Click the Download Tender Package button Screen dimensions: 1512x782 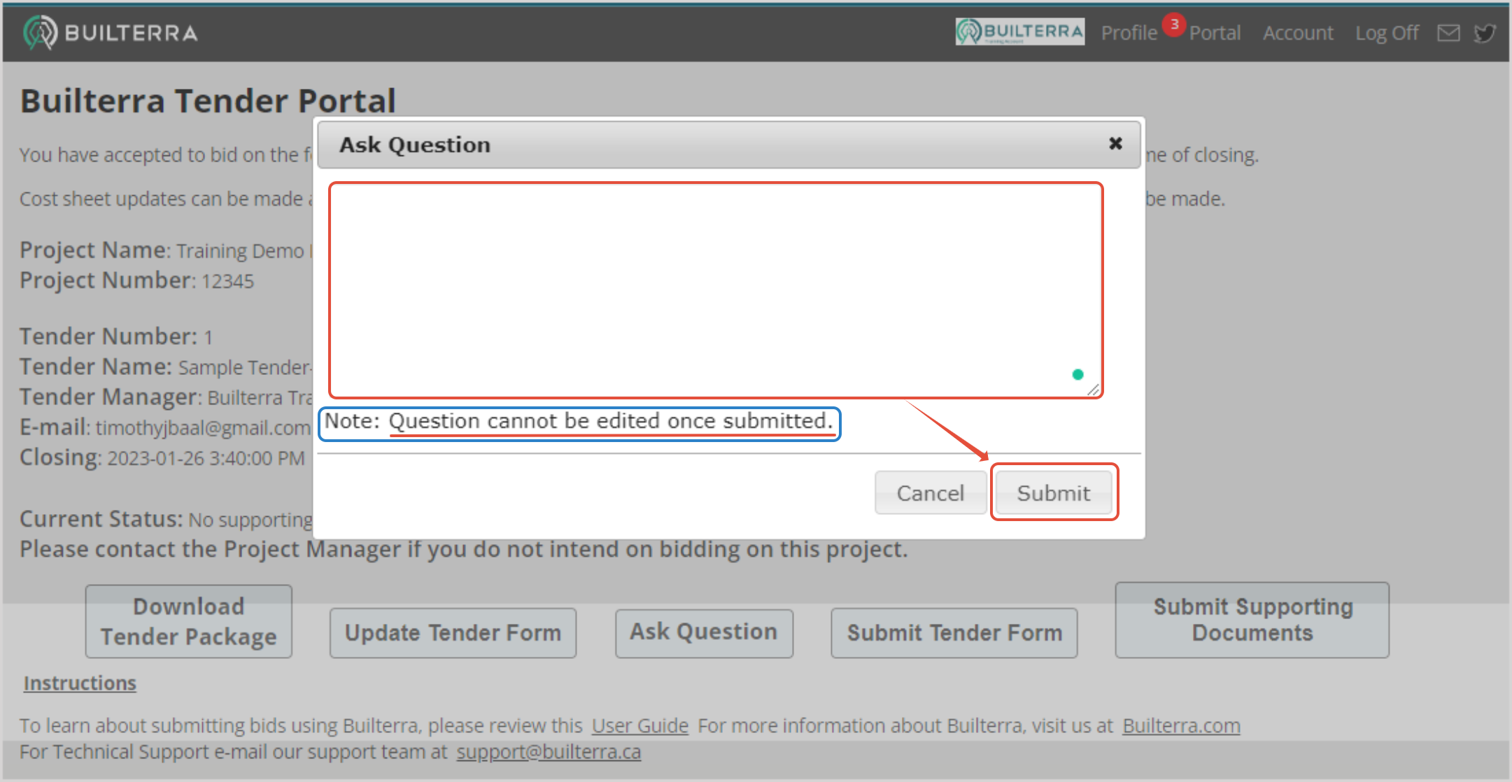(188, 621)
